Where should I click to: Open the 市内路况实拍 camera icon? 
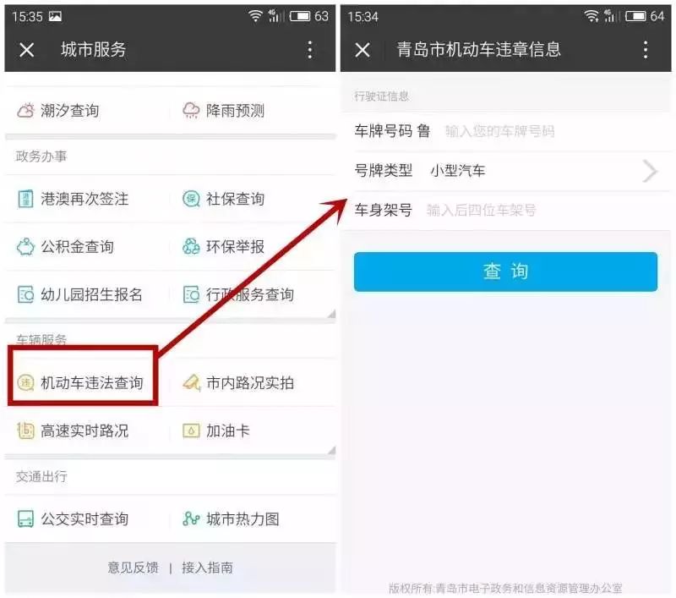(191, 382)
